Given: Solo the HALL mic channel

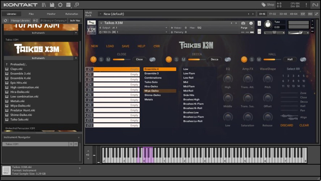Looking at the screenshot, I should (252, 59).
